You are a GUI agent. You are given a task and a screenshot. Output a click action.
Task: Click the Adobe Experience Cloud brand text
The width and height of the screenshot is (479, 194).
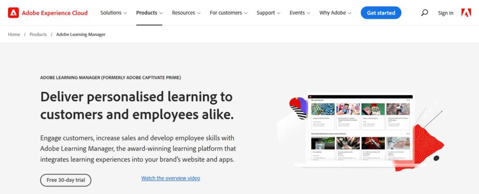pos(55,13)
